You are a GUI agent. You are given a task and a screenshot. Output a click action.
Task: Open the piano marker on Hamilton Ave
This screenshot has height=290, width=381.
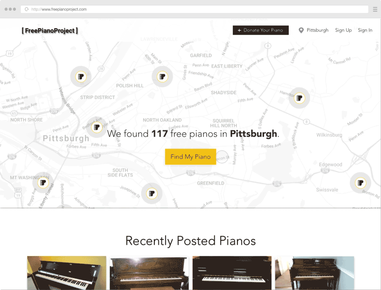(300, 98)
